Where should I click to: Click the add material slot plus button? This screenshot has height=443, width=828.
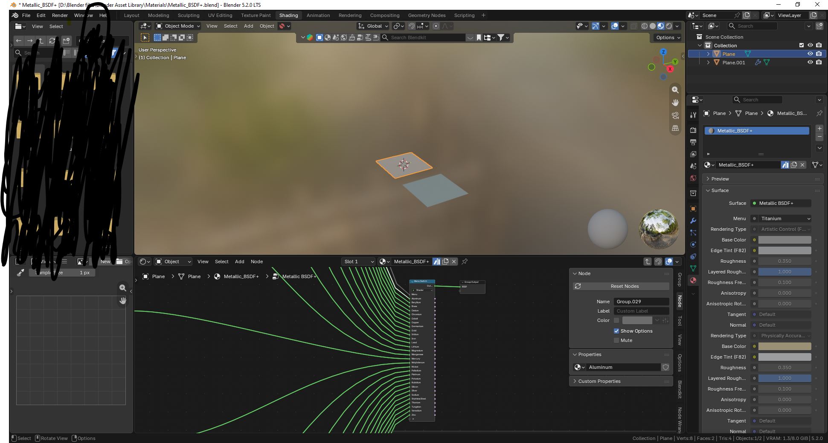(819, 128)
